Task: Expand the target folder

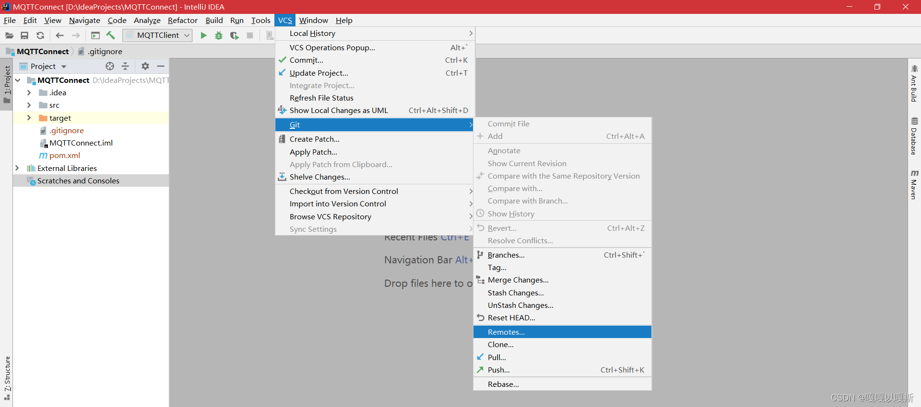Action: [x=29, y=118]
